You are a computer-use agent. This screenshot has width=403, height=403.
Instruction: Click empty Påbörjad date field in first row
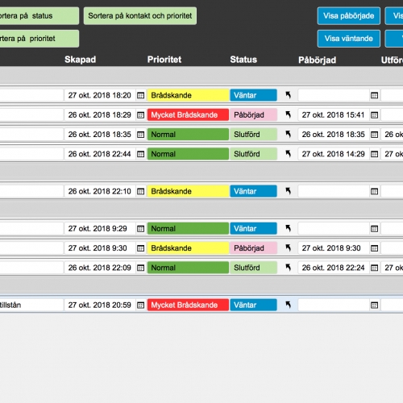point(334,95)
